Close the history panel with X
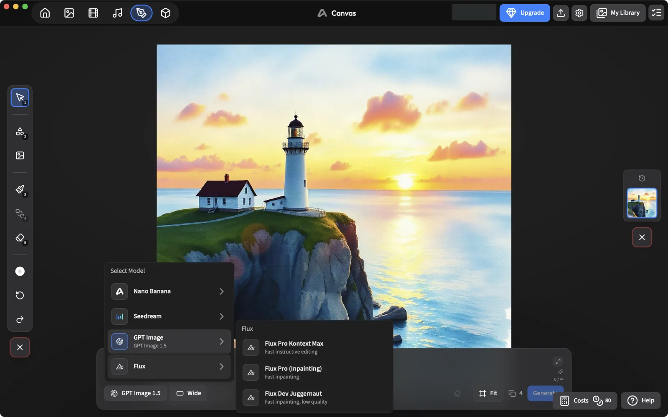Screen dimensions: 668x417 (x=642, y=237)
